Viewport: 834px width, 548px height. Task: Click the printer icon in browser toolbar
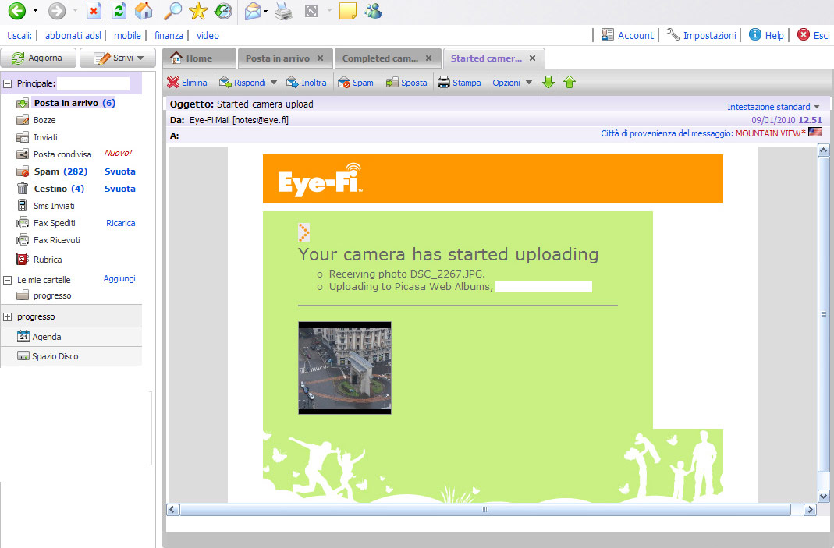point(283,11)
